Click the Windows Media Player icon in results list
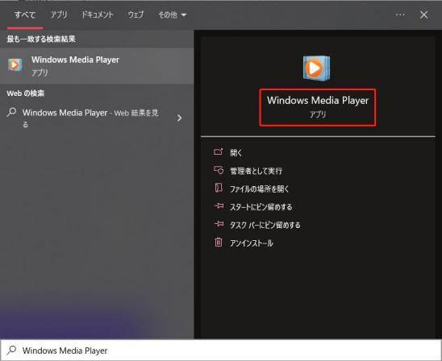Screen dimensions: 442x361 [15, 65]
